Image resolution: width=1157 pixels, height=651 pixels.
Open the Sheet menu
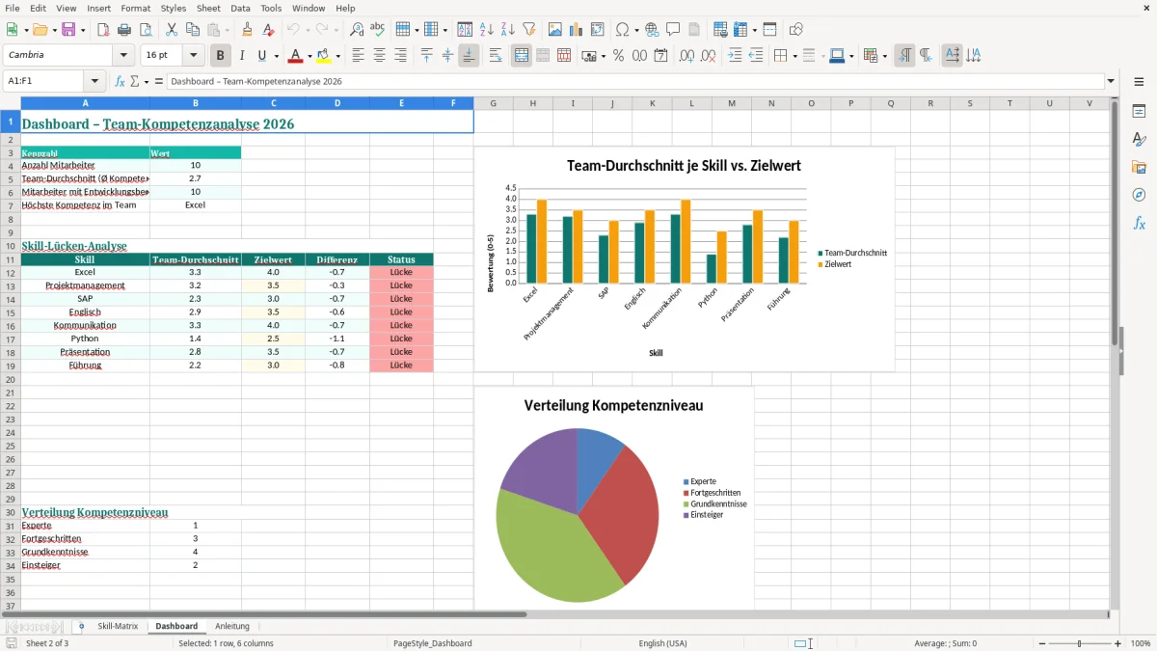coord(209,8)
